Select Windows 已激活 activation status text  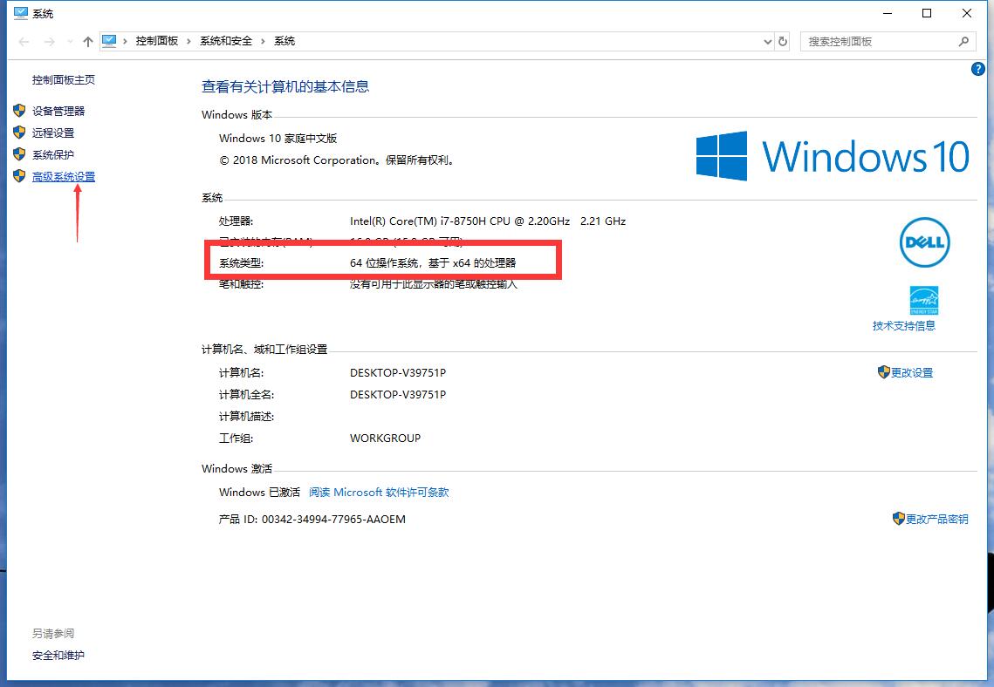tap(259, 492)
